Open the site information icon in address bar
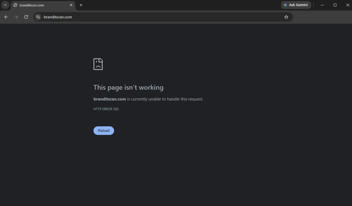This screenshot has width=352, height=206. (x=38, y=17)
